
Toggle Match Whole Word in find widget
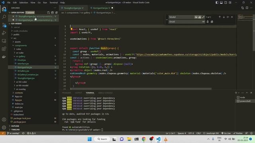[200, 17]
